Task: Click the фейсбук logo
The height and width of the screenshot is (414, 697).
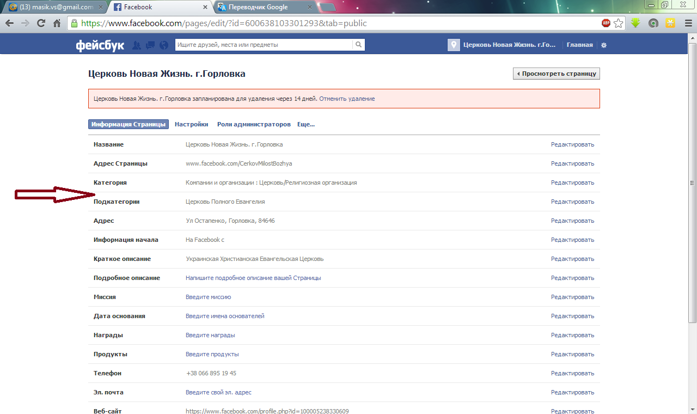Action: (100, 45)
